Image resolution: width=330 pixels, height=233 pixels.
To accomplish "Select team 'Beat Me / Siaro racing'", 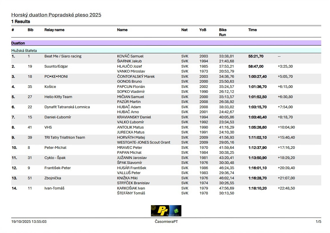I will pos(63,56).
